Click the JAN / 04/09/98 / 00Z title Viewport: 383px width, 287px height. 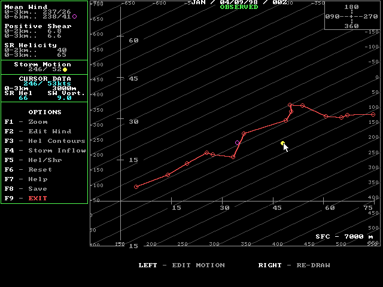click(x=239, y=2)
